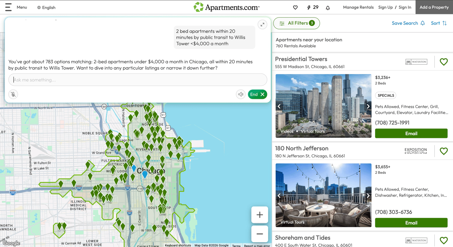Open map Keyboard shortcuts
This screenshot has width=453, height=247.
178,245
